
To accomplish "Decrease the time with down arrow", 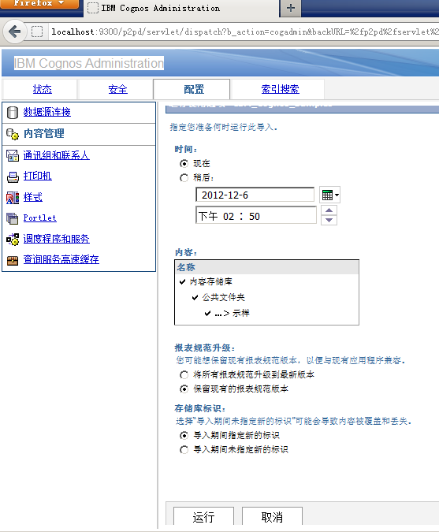I will point(329,220).
